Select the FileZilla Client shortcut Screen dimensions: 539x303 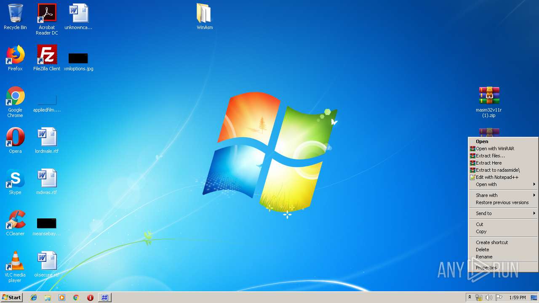(x=47, y=58)
